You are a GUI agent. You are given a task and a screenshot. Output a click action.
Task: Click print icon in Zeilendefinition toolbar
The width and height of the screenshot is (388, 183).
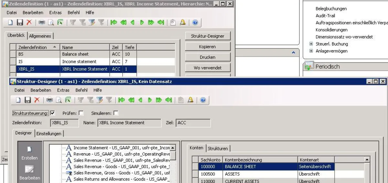tap(42, 22)
